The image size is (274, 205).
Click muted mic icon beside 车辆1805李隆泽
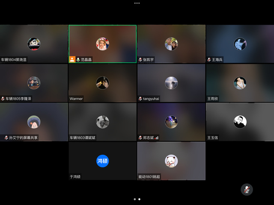click(x=3, y=99)
